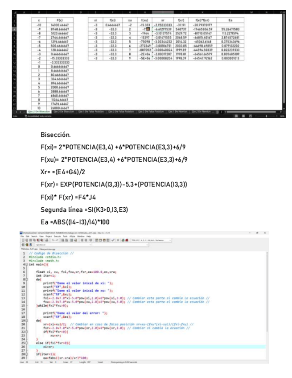
Task: Click the Undo arrow in Dev-C++ toolbar
Action: pos(53,240)
